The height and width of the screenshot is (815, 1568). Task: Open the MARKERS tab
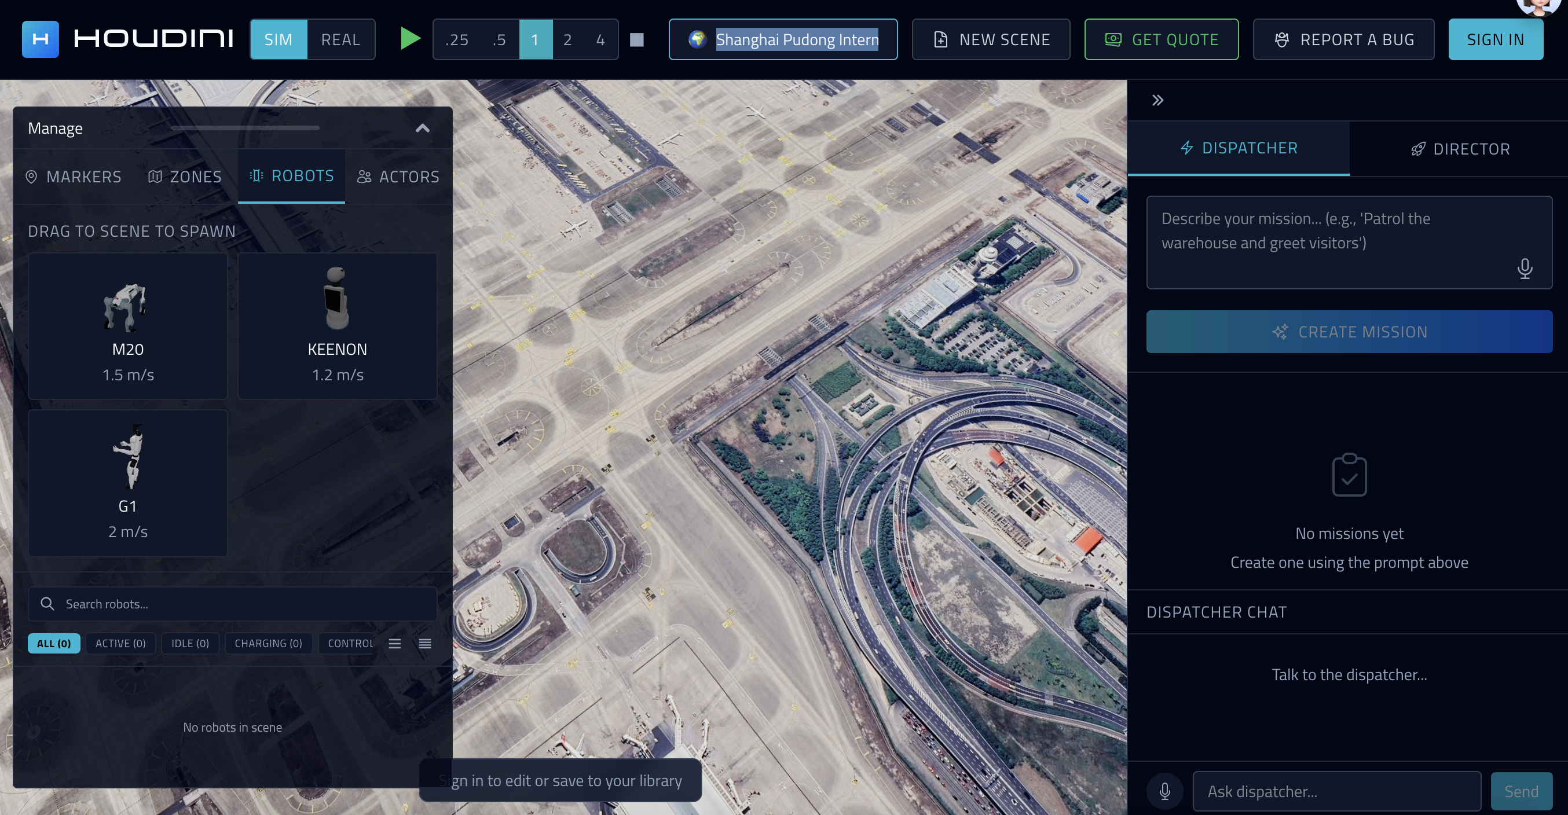74,177
